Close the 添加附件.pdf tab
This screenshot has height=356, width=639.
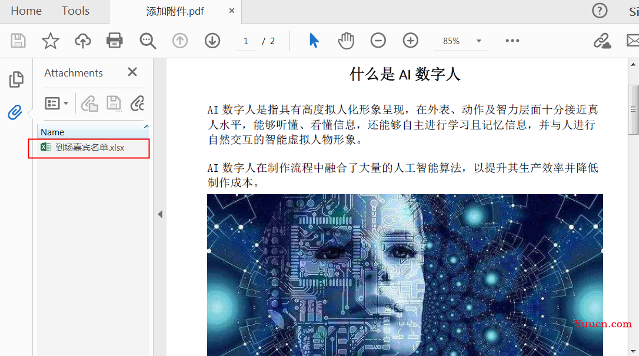[231, 11]
